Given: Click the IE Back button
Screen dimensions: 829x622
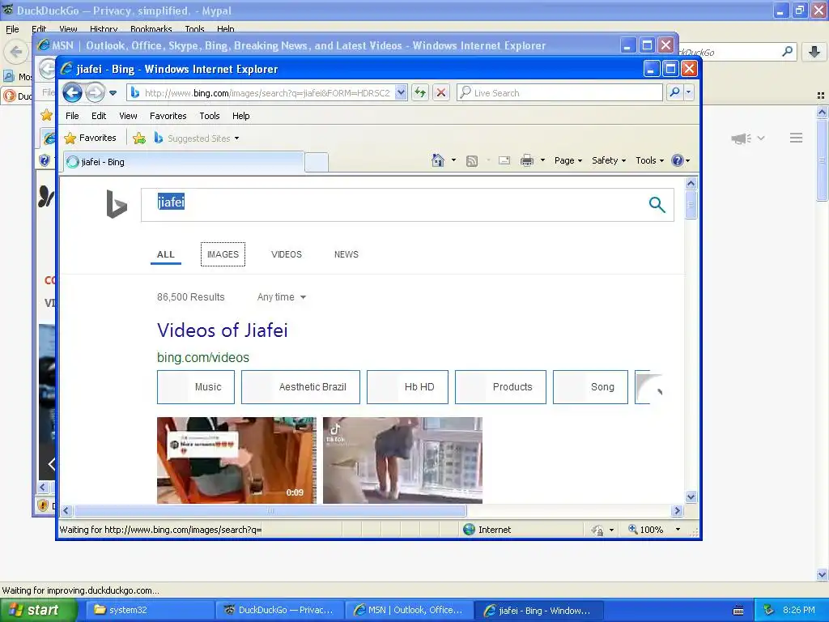Looking at the screenshot, I should [72, 93].
